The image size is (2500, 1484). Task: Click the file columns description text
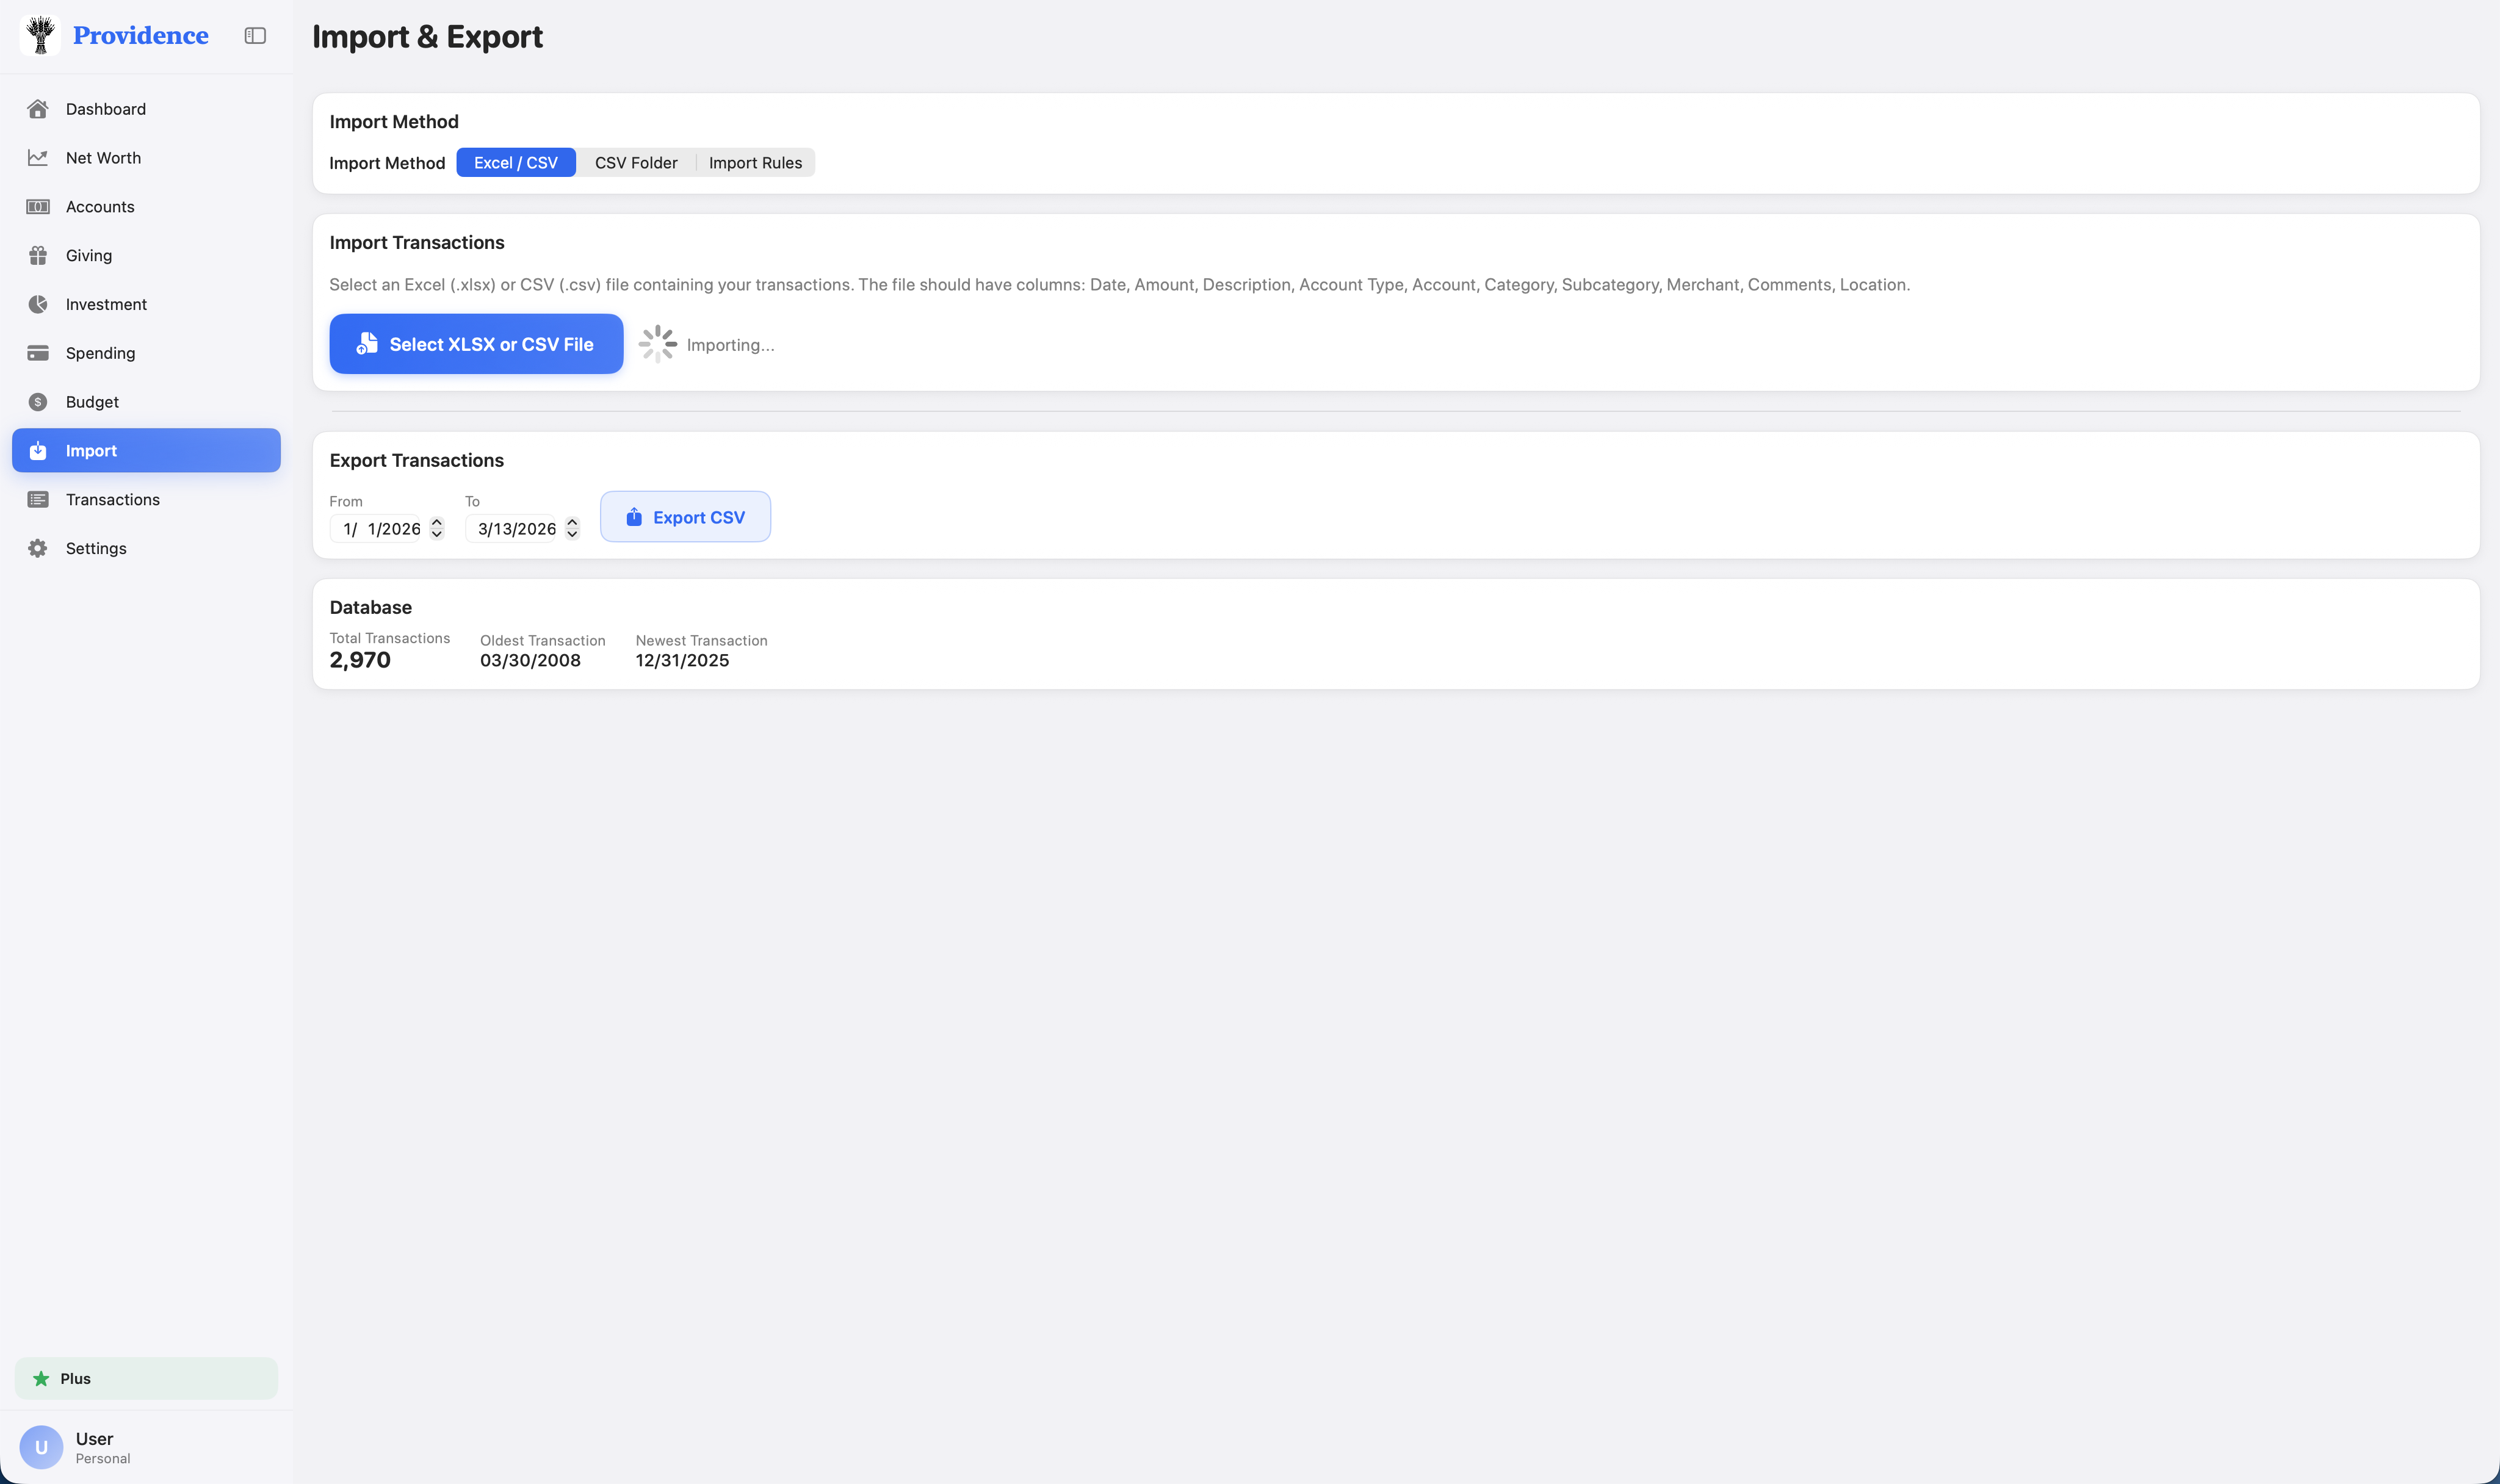[x=1119, y=285]
